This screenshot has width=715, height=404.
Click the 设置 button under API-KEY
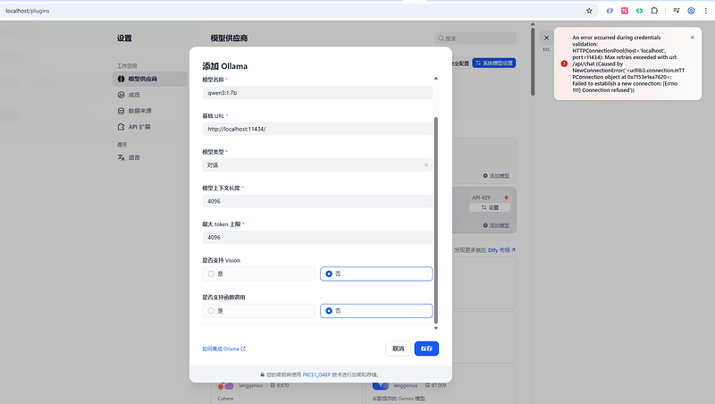[490, 207]
